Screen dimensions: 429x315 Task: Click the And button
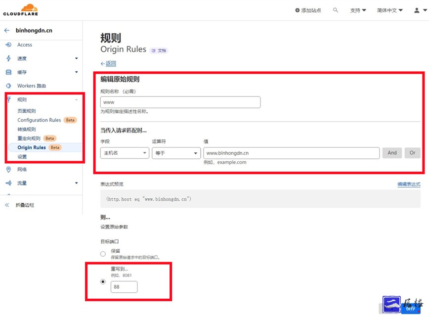click(392, 153)
